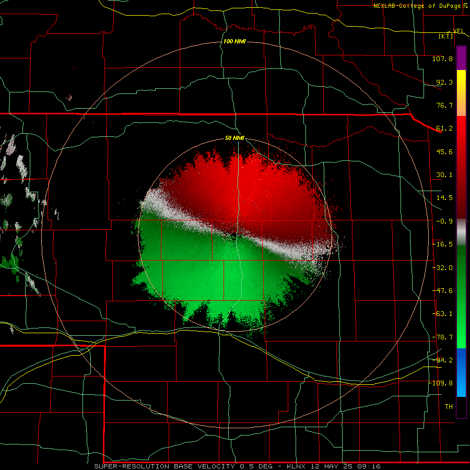The width and height of the screenshot is (470, 470).
Task: Click the radar site at the velocity display center
Action: [234, 236]
